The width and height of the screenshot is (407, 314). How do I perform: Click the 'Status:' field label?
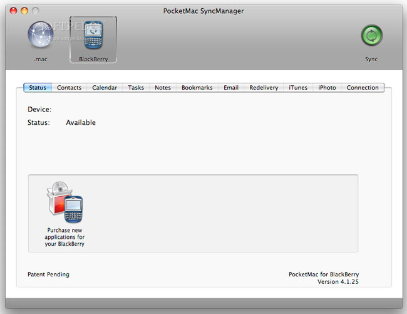39,122
